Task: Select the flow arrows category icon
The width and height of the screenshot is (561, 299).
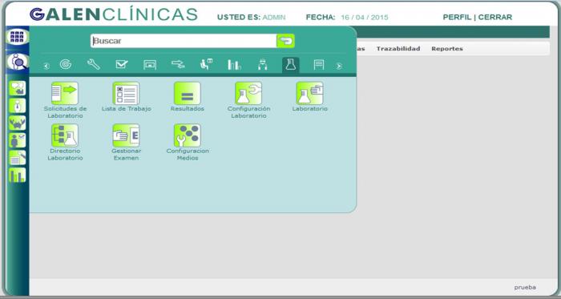Action: (178, 64)
